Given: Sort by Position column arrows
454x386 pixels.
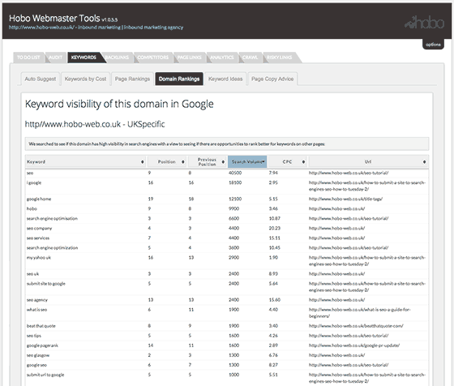Looking at the screenshot, I should [183, 162].
